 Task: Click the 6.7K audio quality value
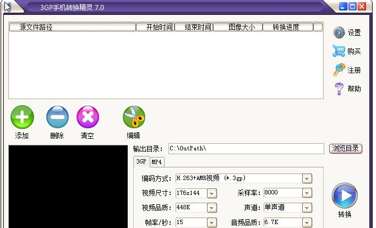point(271,222)
